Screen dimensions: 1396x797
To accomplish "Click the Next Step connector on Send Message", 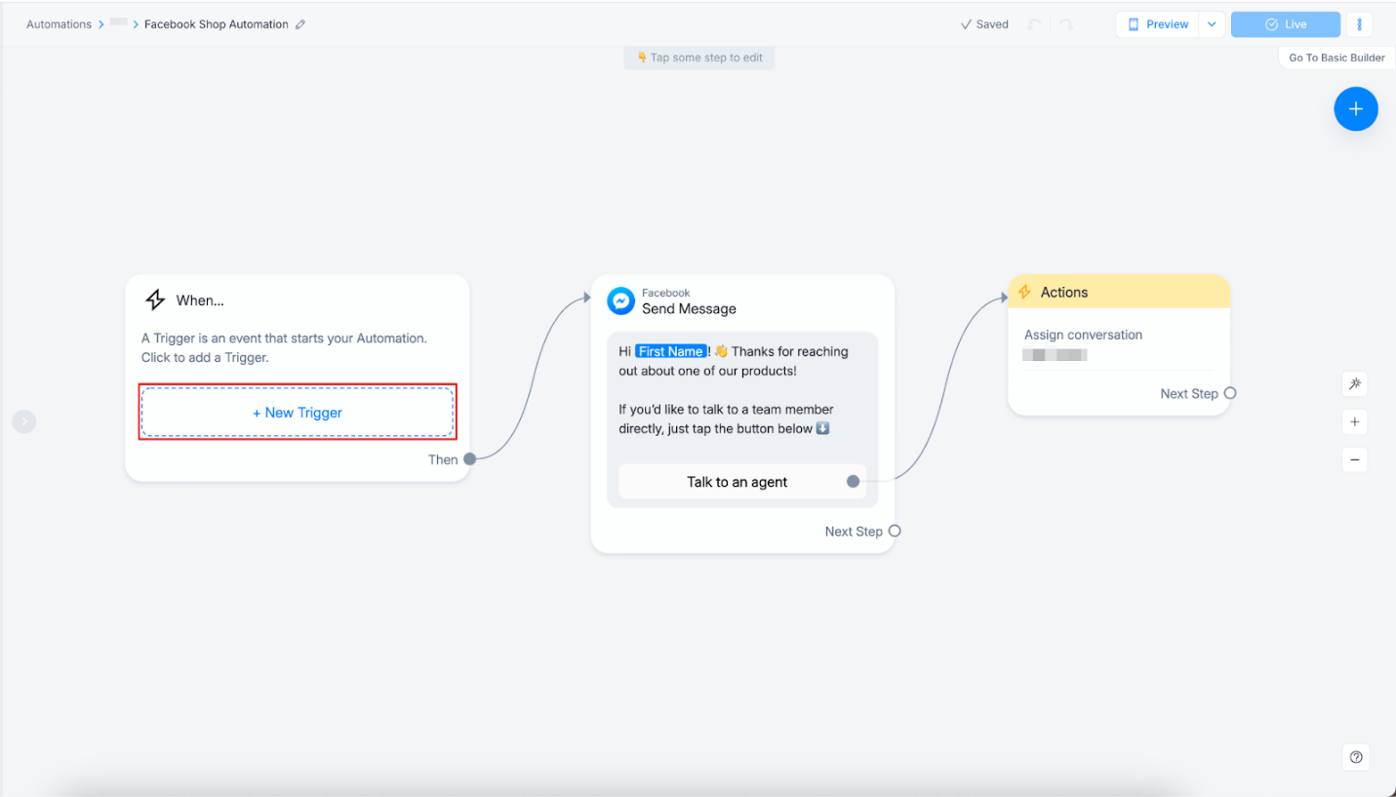I will coord(896,531).
